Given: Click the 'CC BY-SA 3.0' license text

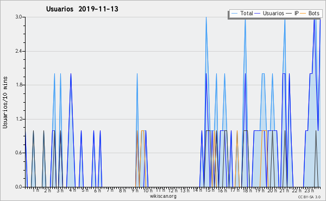Looking at the screenshot, I should pyautogui.click(x=309, y=197).
